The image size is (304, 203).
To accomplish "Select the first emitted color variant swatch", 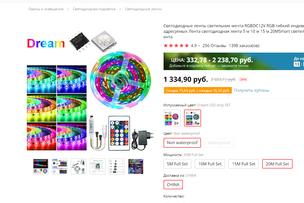I will tap(172, 118).
